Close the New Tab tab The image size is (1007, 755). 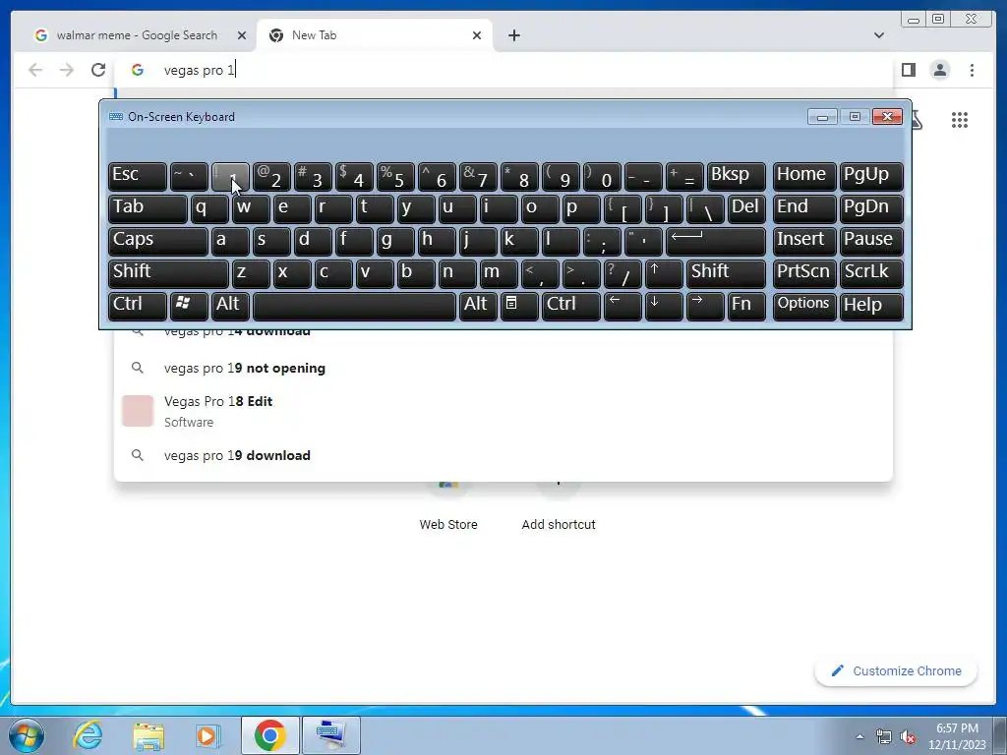point(477,35)
